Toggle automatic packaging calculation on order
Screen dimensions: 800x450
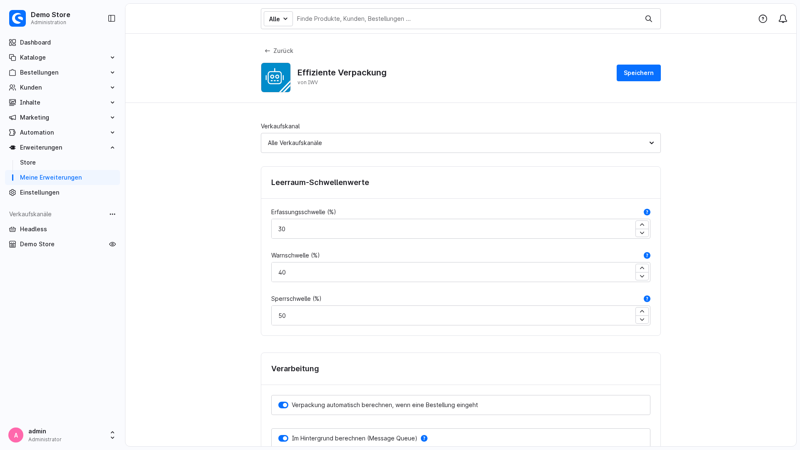tap(283, 405)
